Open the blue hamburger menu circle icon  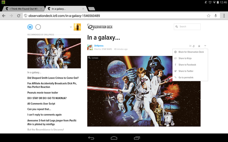[30, 27]
